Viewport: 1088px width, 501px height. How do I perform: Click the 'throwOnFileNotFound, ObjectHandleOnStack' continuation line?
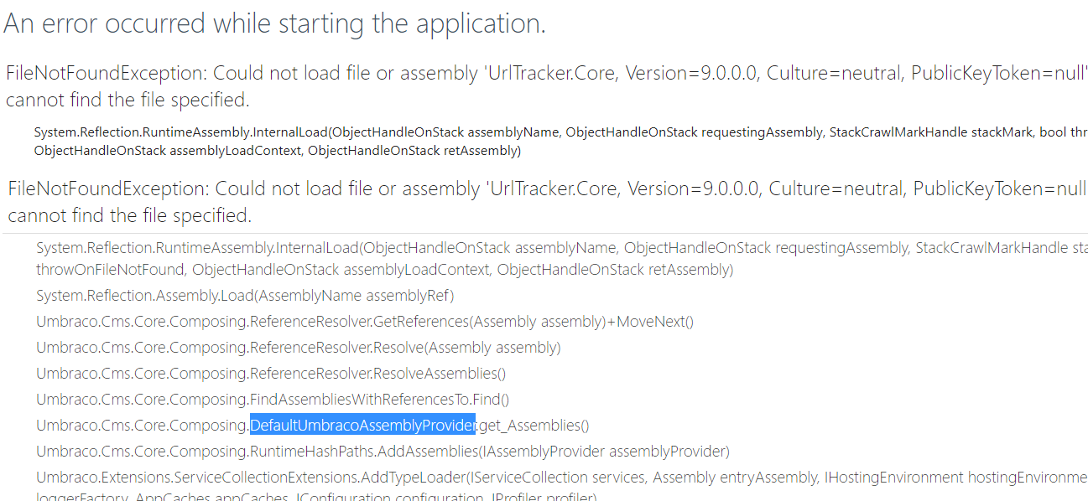pyautogui.click(x=384, y=270)
